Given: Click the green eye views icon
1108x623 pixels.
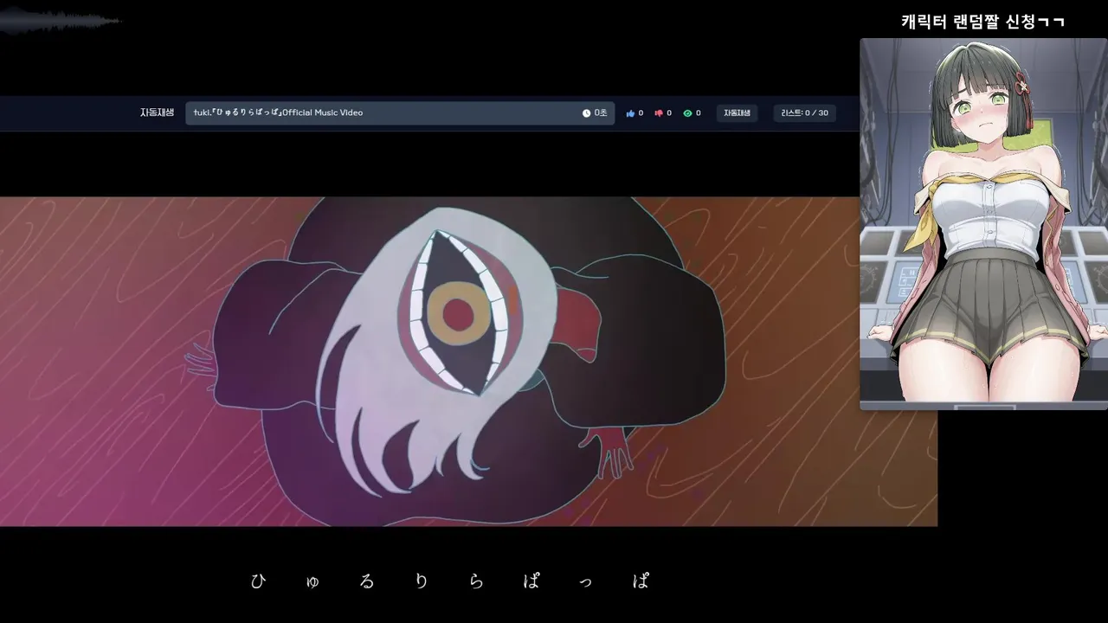Looking at the screenshot, I should [x=687, y=113].
